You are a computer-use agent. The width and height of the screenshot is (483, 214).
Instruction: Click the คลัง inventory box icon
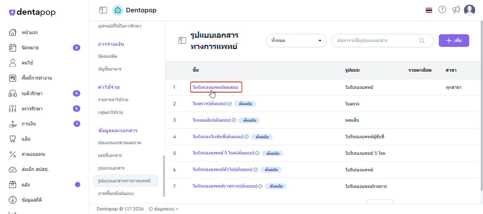(12, 185)
